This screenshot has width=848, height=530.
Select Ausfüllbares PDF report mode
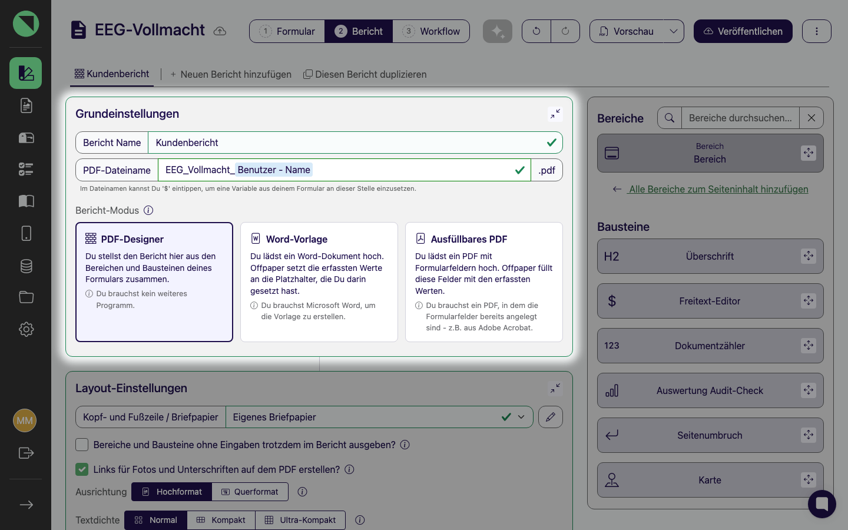click(x=484, y=282)
